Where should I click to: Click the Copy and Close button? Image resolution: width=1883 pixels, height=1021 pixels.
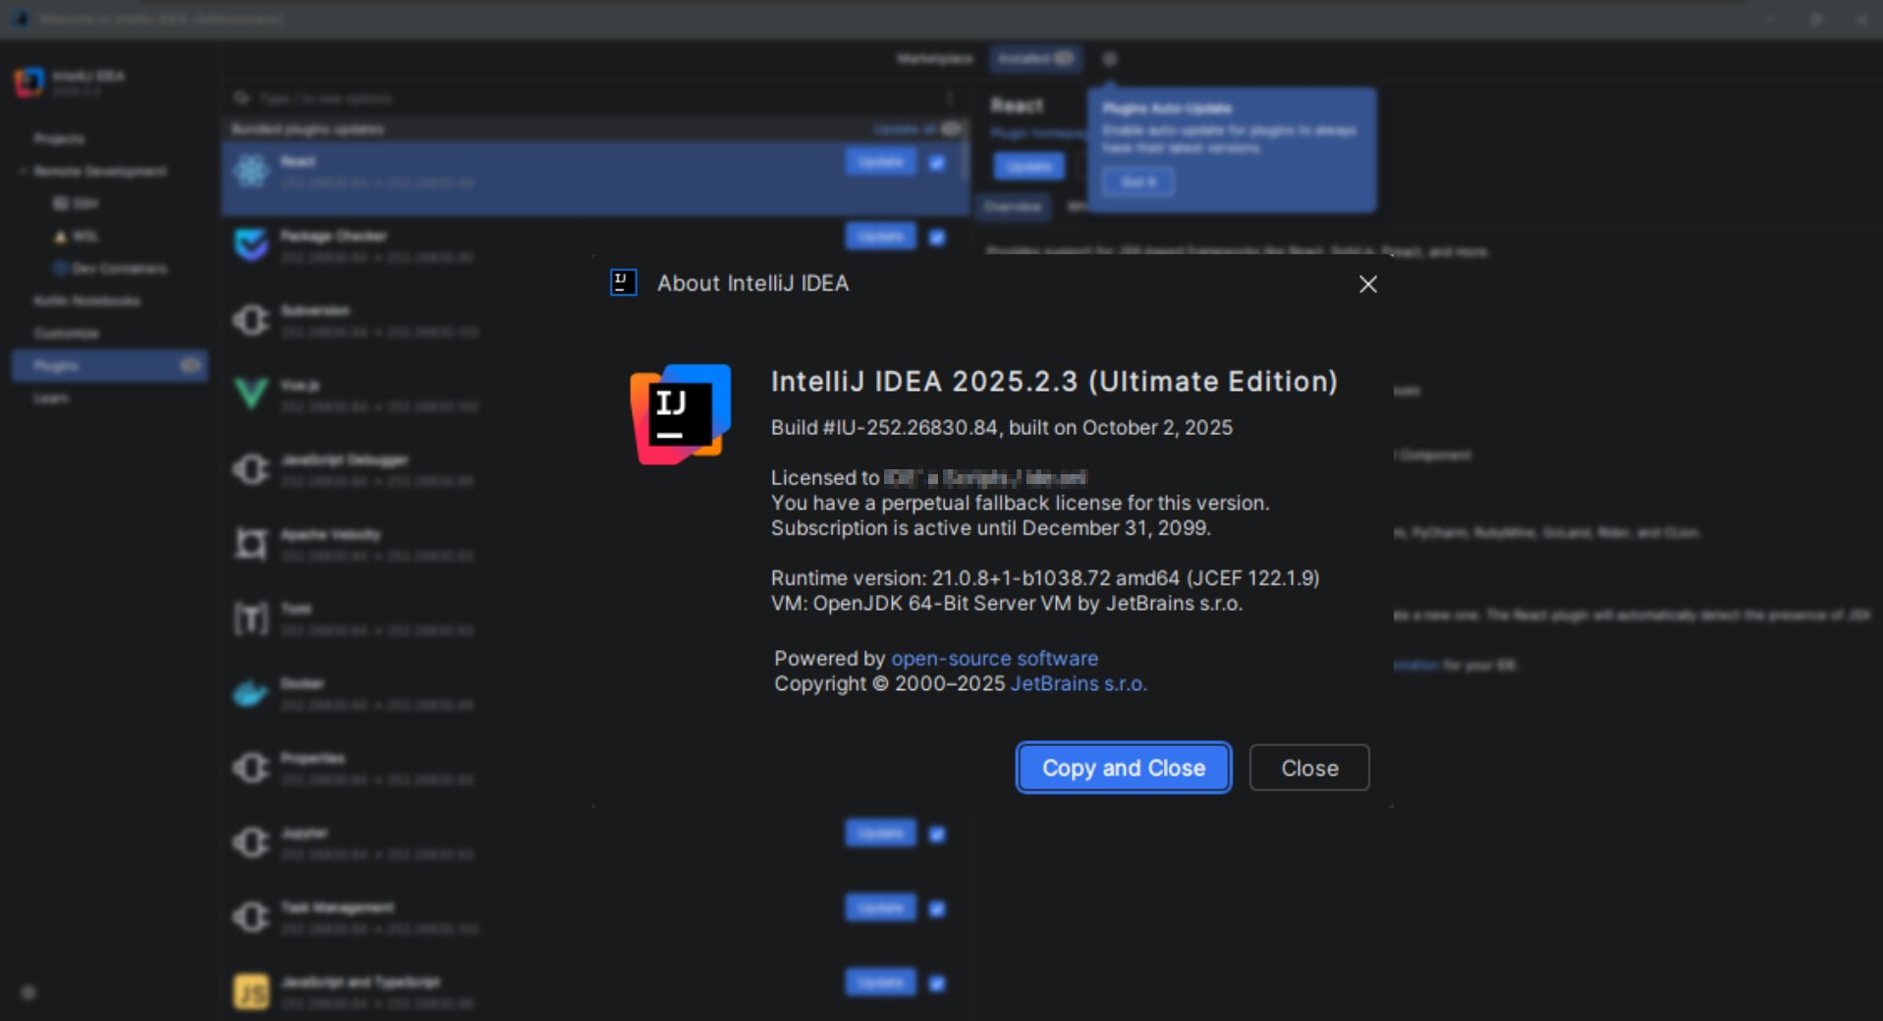1123,768
